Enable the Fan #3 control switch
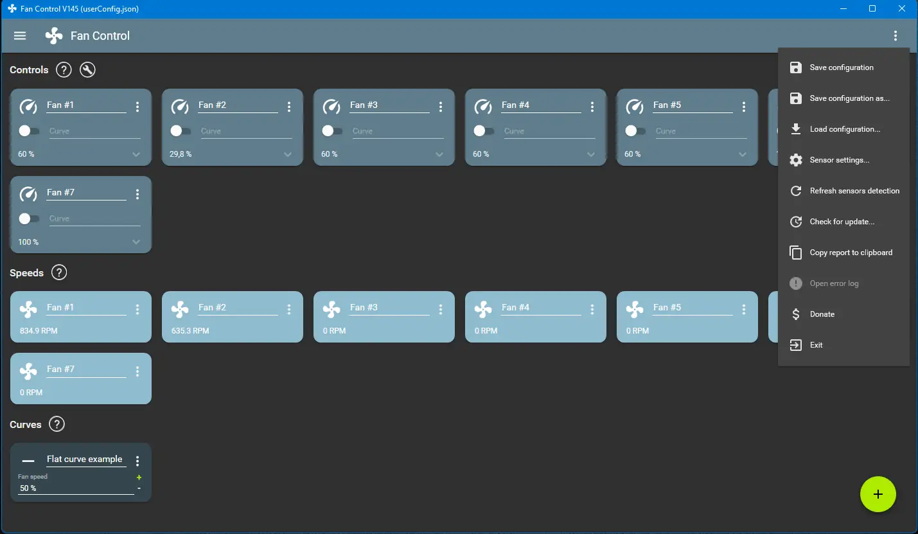 (x=332, y=130)
